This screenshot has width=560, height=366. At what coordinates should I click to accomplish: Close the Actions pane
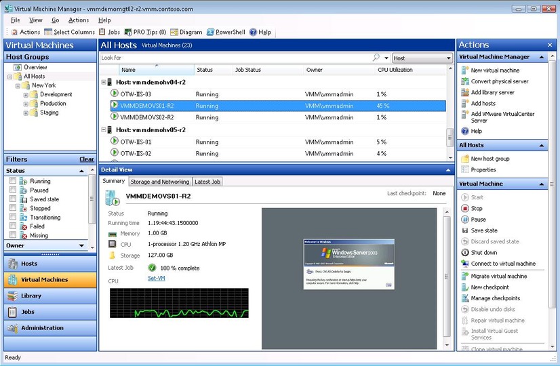pos(550,45)
